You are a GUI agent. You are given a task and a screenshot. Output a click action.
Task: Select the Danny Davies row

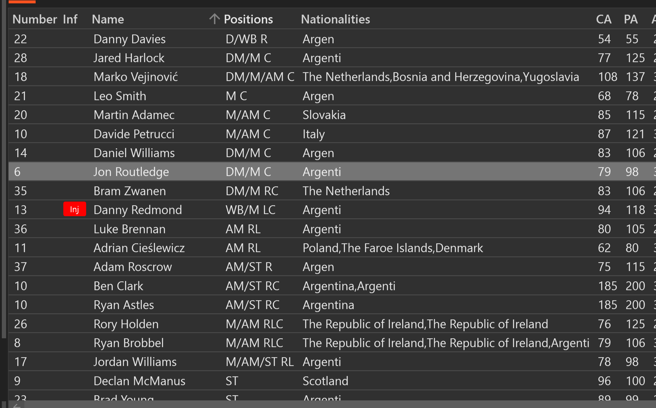pyautogui.click(x=332, y=39)
